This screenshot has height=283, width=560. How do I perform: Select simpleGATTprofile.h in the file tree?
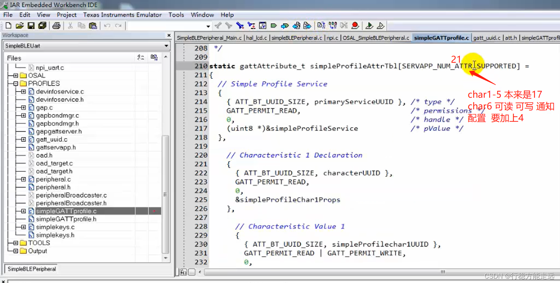click(66, 219)
